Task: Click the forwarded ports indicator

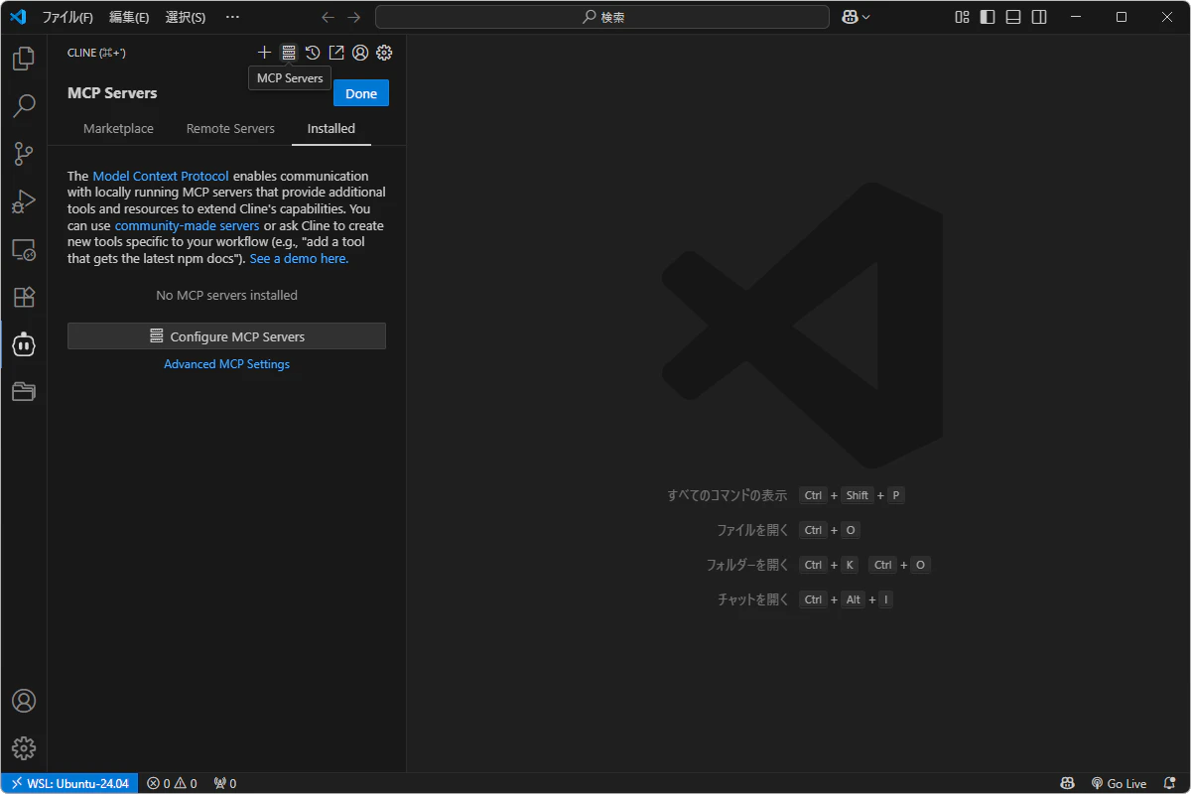Action: (x=225, y=783)
